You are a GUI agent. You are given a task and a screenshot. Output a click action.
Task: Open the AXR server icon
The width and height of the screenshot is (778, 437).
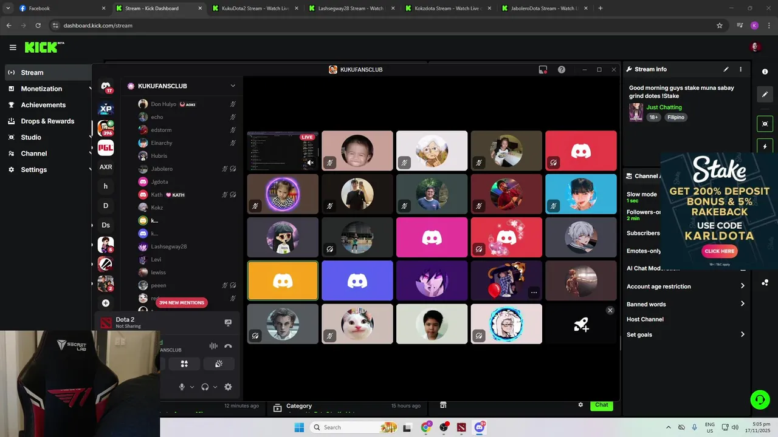click(106, 167)
